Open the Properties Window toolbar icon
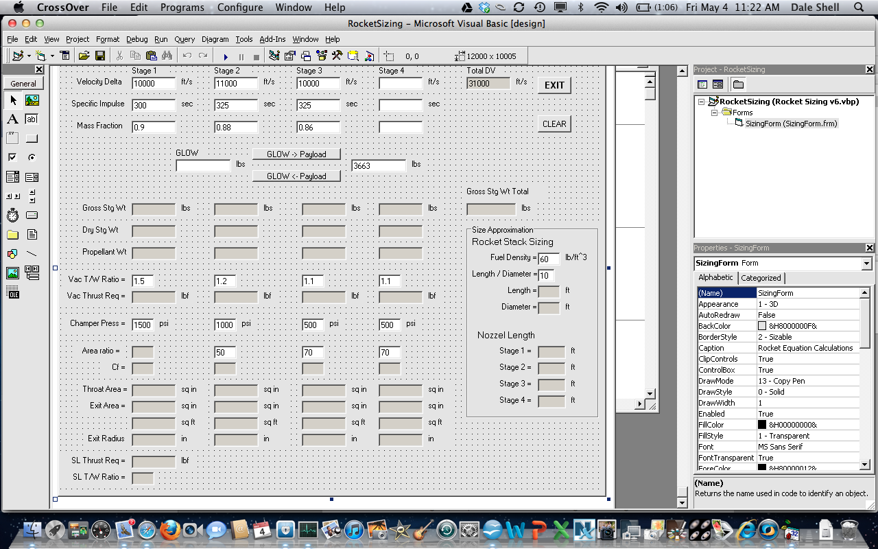 [290, 56]
